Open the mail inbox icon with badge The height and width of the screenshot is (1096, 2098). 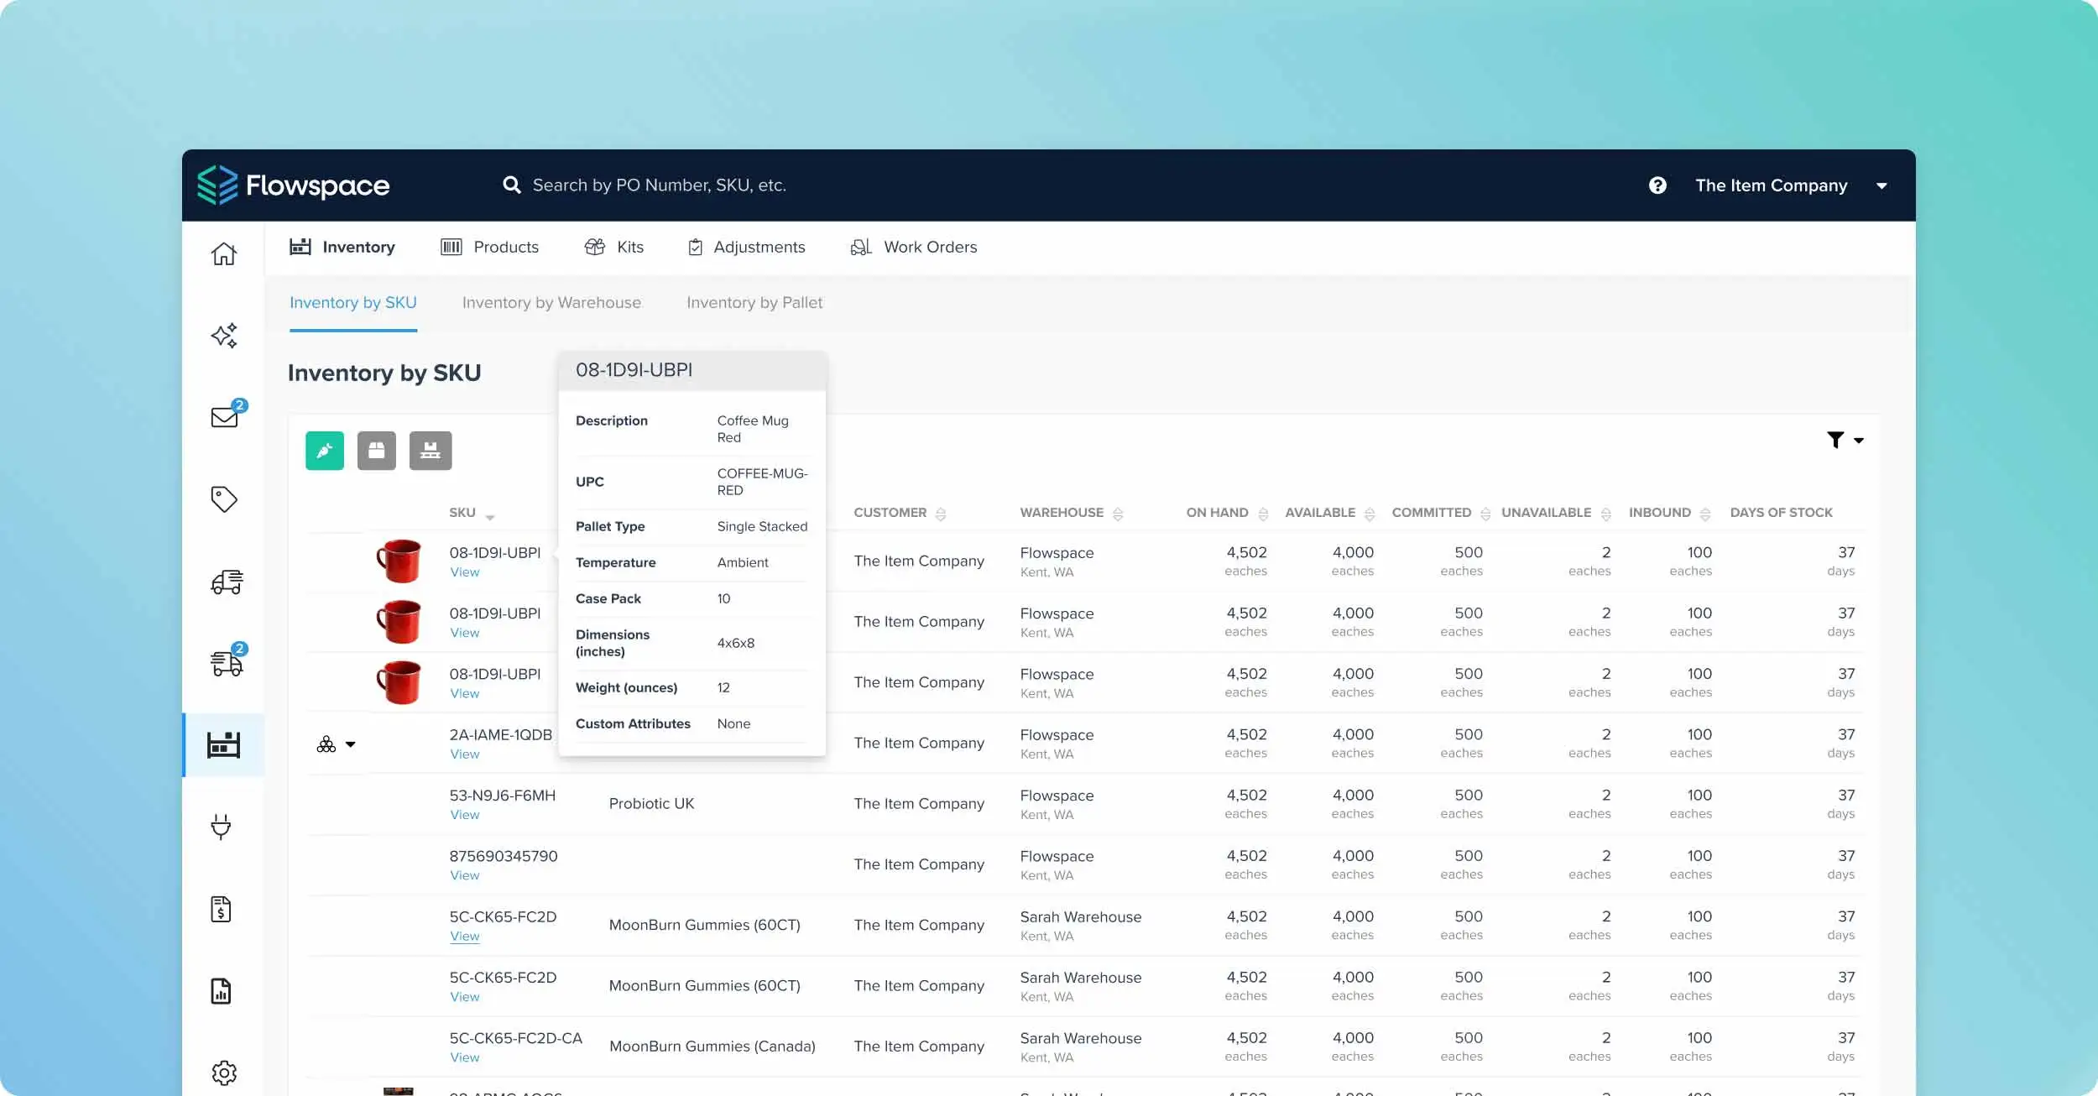pyautogui.click(x=227, y=415)
